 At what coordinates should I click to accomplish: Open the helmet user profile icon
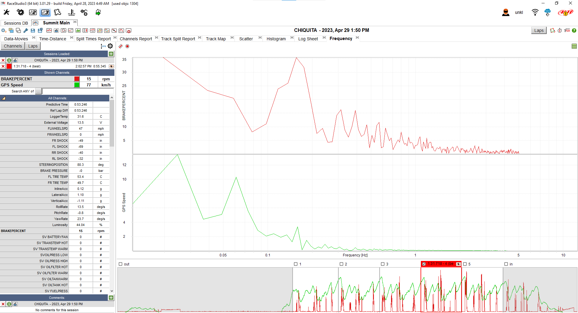pos(506,12)
